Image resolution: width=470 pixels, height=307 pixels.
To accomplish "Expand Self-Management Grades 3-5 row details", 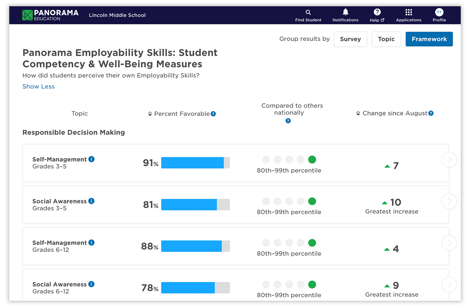I will click(449, 160).
